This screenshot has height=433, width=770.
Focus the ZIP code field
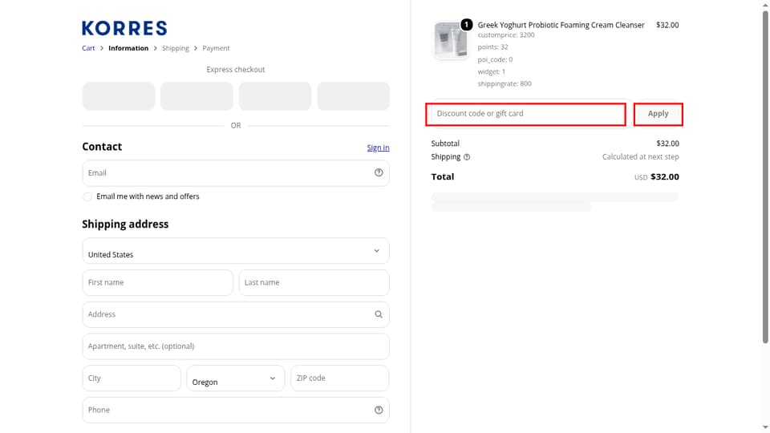[x=340, y=378]
